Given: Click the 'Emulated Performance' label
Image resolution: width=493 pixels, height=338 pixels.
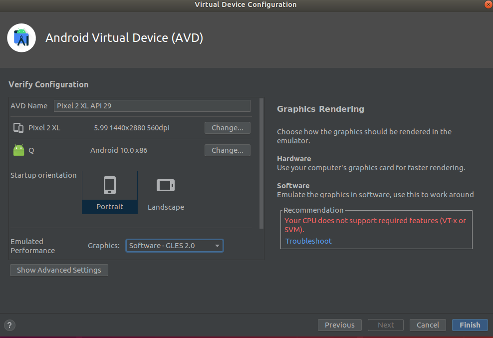Looking at the screenshot, I should 33,246.
